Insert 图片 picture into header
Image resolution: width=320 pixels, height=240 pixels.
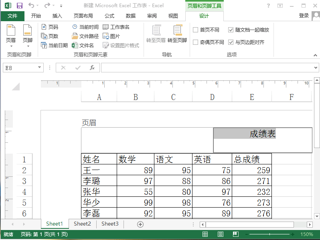pos(111,36)
